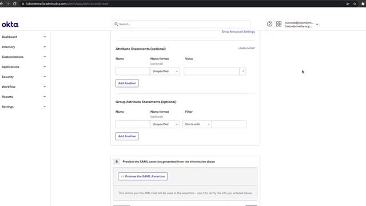The height and width of the screenshot is (206, 366).
Task: Open Settings in sidebar
Action: 7,107
